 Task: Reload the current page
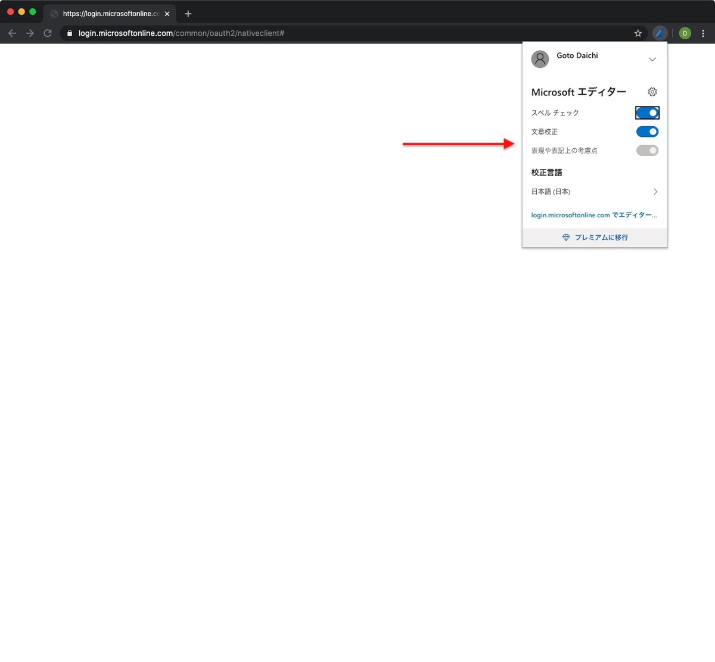(x=48, y=33)
